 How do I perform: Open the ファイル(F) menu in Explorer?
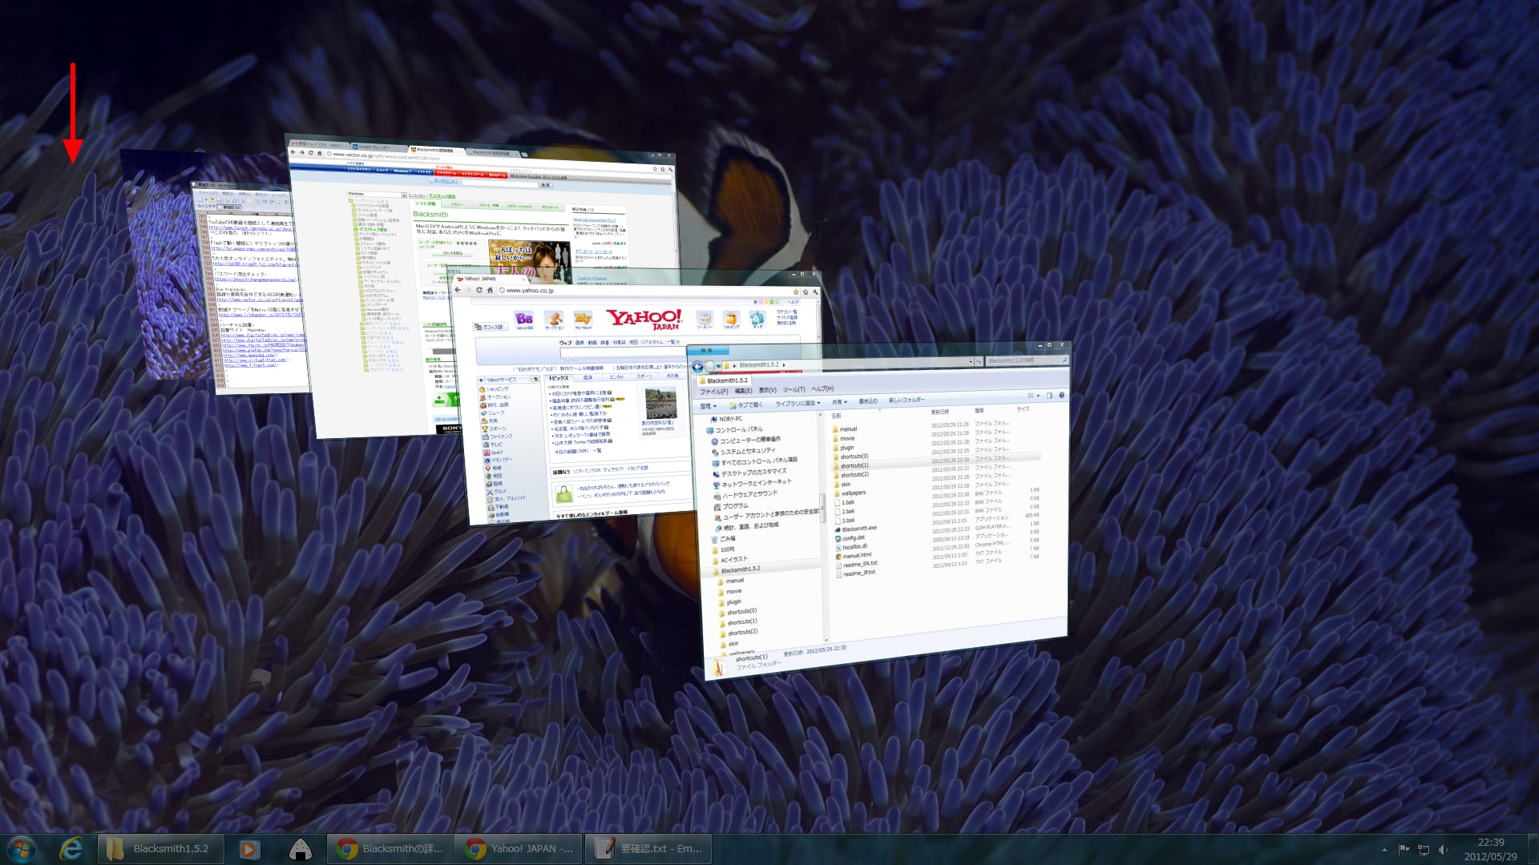(713, 392)
